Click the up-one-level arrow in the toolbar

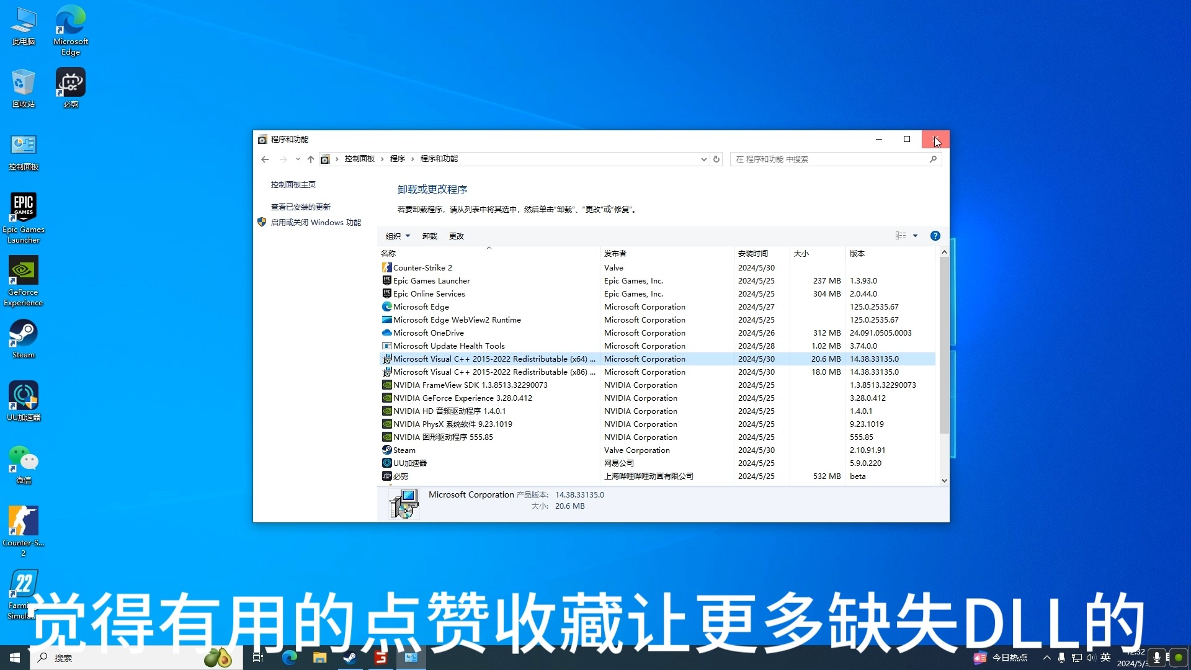click(x=310, y=159)
